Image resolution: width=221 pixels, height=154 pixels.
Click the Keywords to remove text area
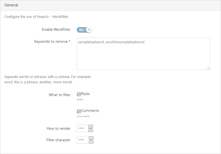pyautogui.click(x=143, y=54)
